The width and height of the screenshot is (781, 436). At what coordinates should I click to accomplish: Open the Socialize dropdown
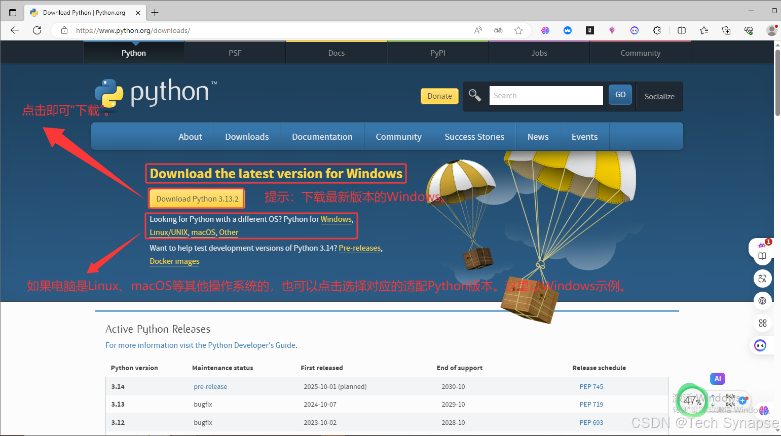659,96
